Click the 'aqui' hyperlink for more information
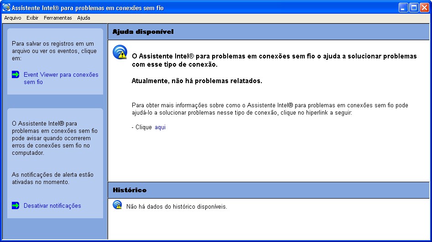The width and height of the screenshot is (432, 242). pos(160,127)
